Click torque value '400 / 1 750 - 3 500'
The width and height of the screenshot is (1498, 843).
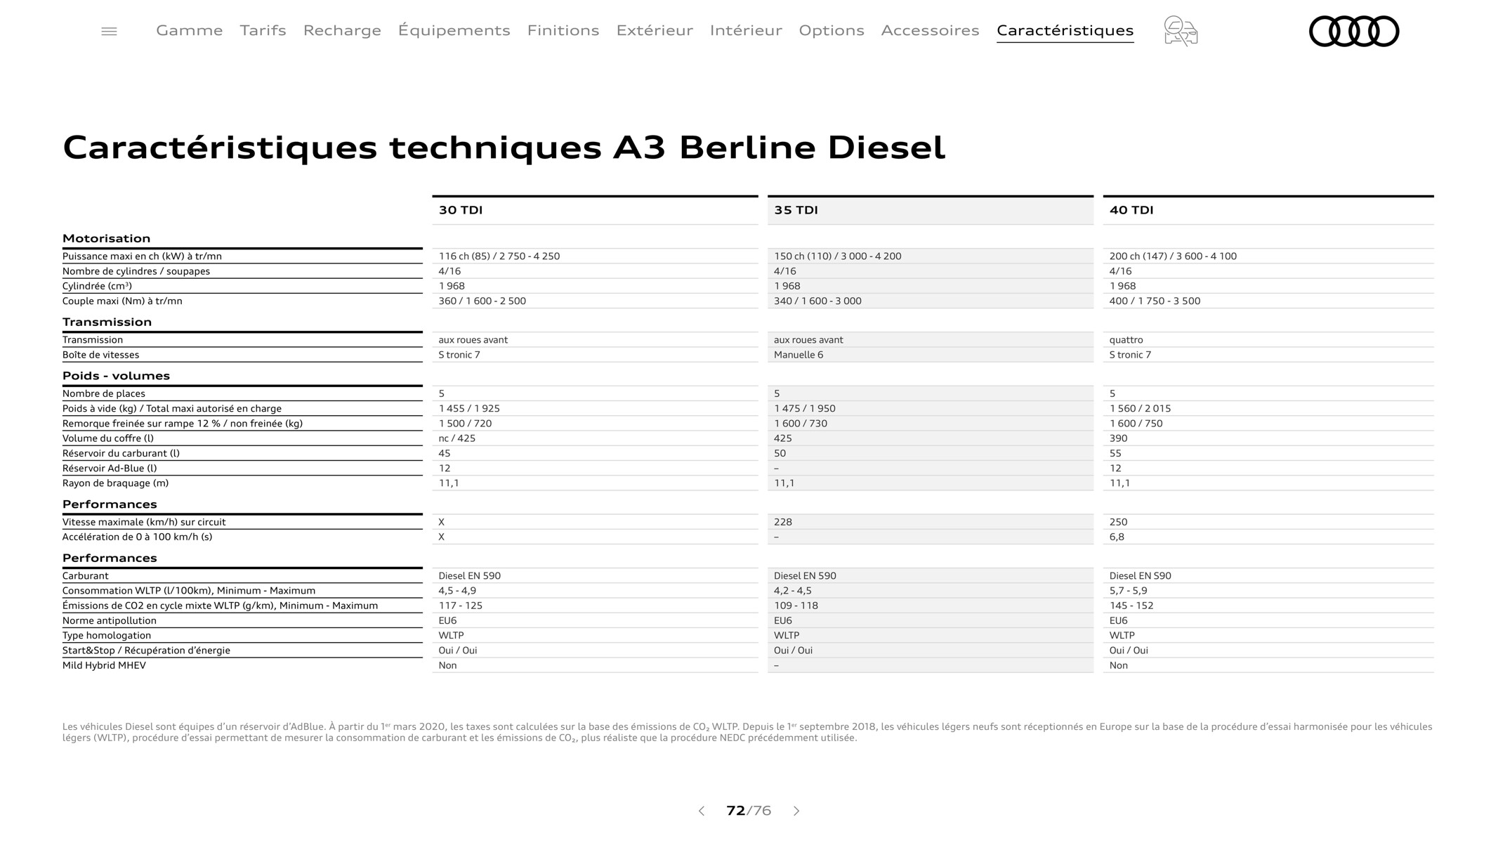click(1155, 301)
